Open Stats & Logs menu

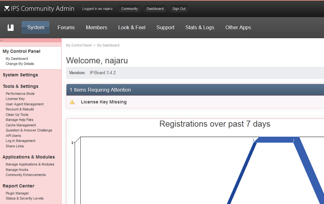click(199, 27)
